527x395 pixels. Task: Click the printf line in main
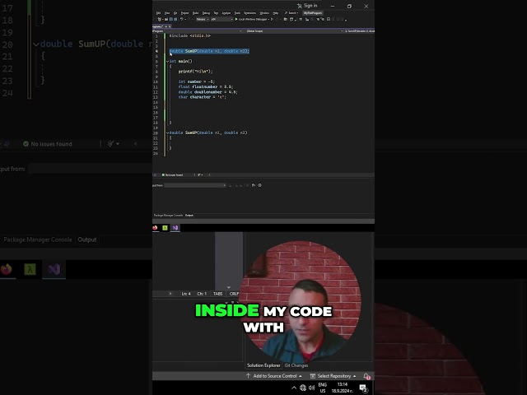point(195,72)
